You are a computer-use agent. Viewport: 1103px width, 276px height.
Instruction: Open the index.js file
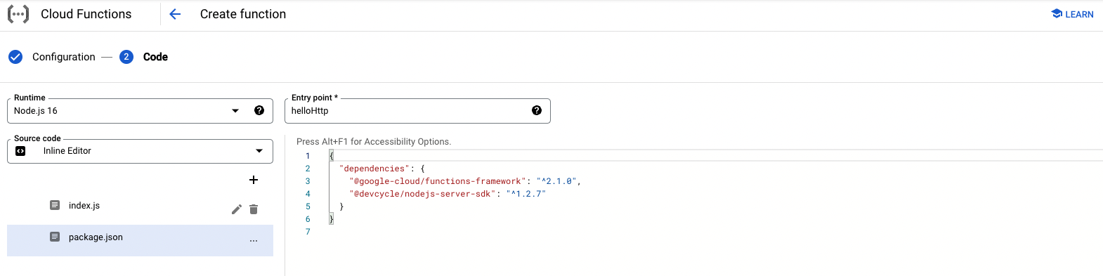pyautogui.click(x=84, y=206)
